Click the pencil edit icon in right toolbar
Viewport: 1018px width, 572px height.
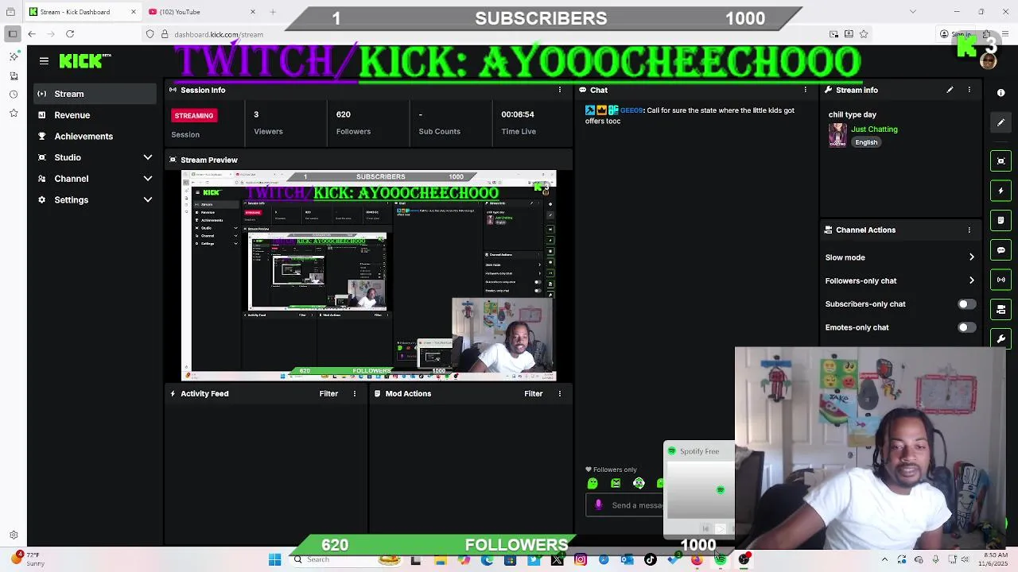(x=1001, y=122)
